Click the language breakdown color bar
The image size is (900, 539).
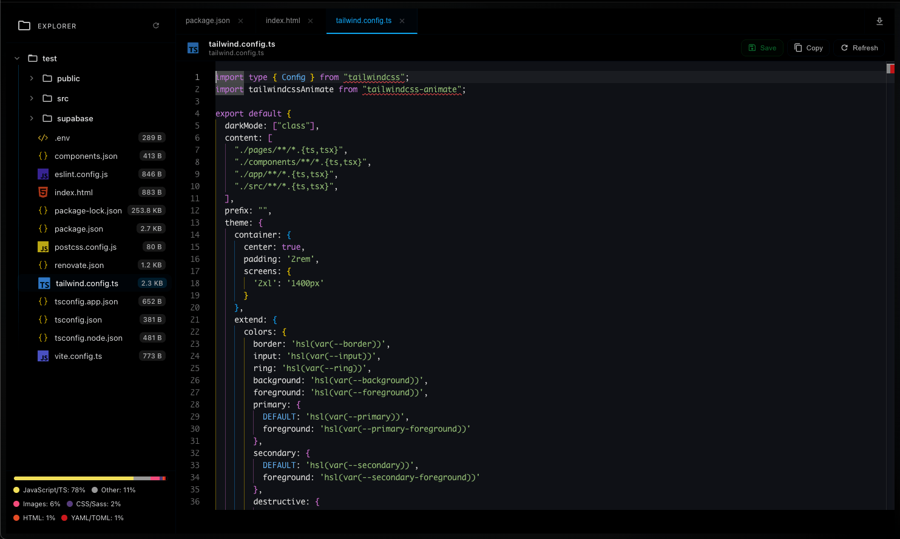click(89, 478)
